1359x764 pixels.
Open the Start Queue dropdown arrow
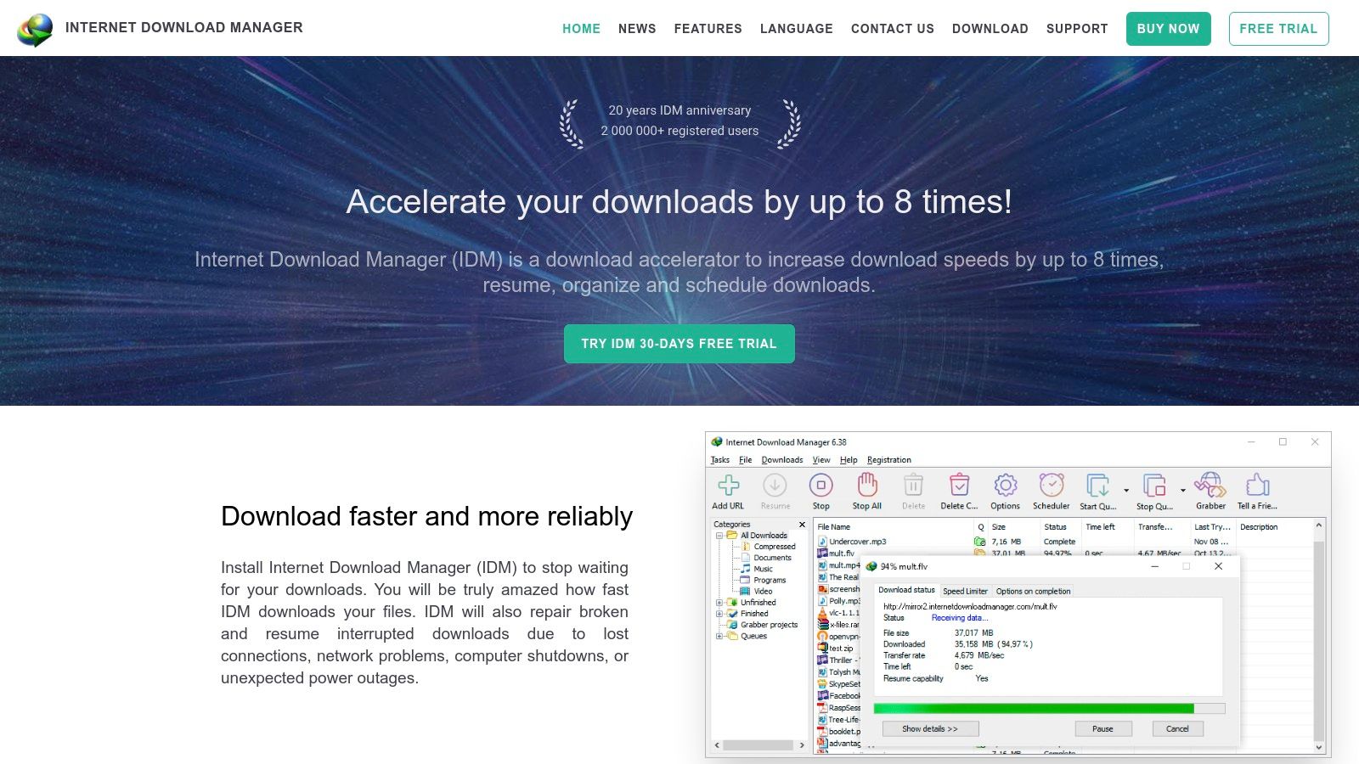pyautogui.click(x=1126, y=491)
